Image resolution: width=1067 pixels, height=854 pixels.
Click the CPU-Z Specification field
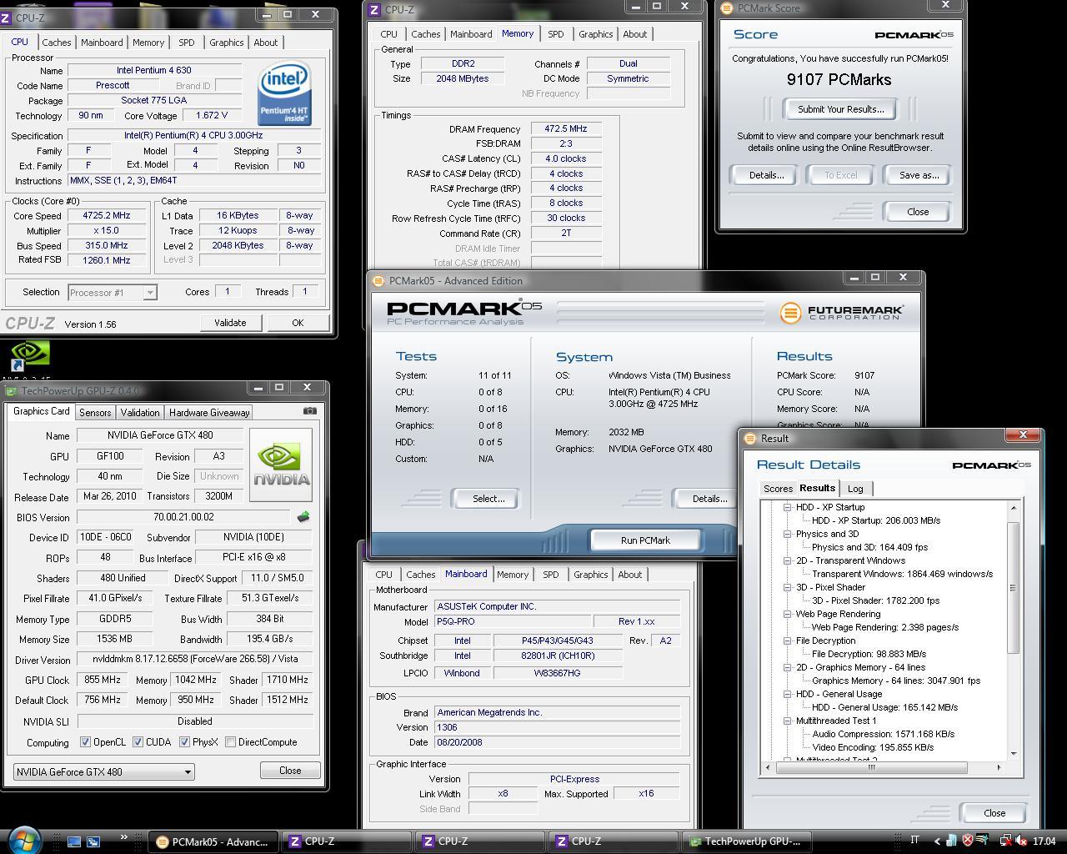point(193,135)
